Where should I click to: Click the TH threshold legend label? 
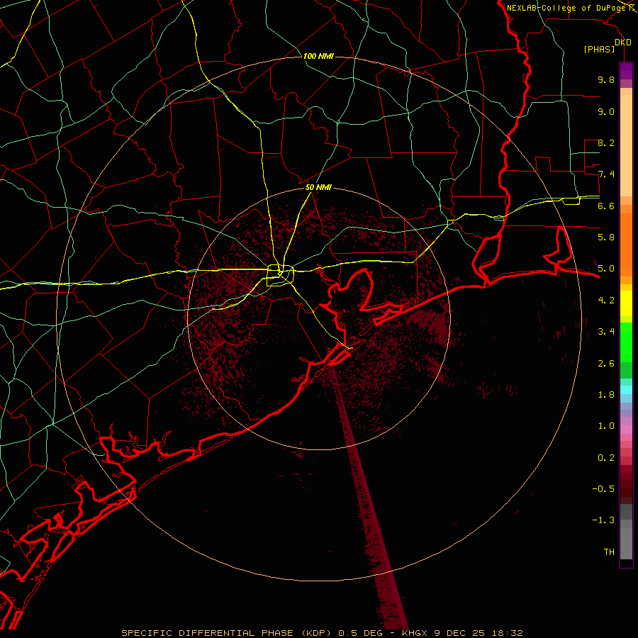(609, 552)
